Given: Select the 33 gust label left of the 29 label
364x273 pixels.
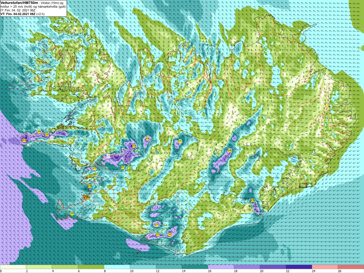Looking at the screenshot, I should 134,146.
